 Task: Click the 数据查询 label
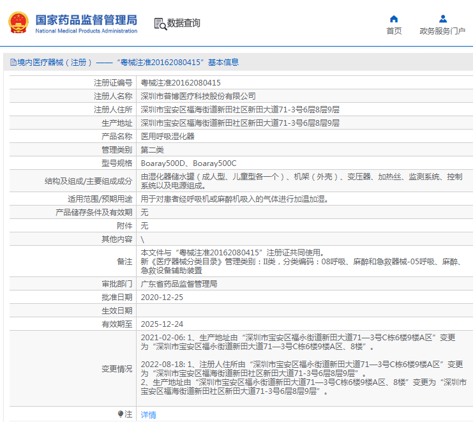click(183, 23)
